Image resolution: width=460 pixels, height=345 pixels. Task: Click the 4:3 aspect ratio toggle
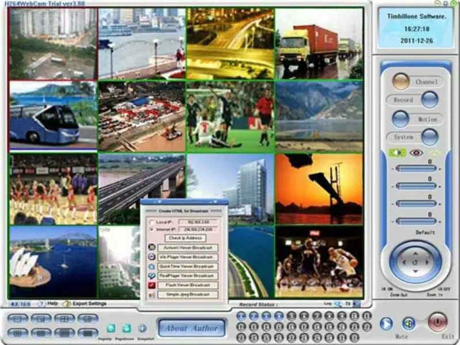pos(14,304)
